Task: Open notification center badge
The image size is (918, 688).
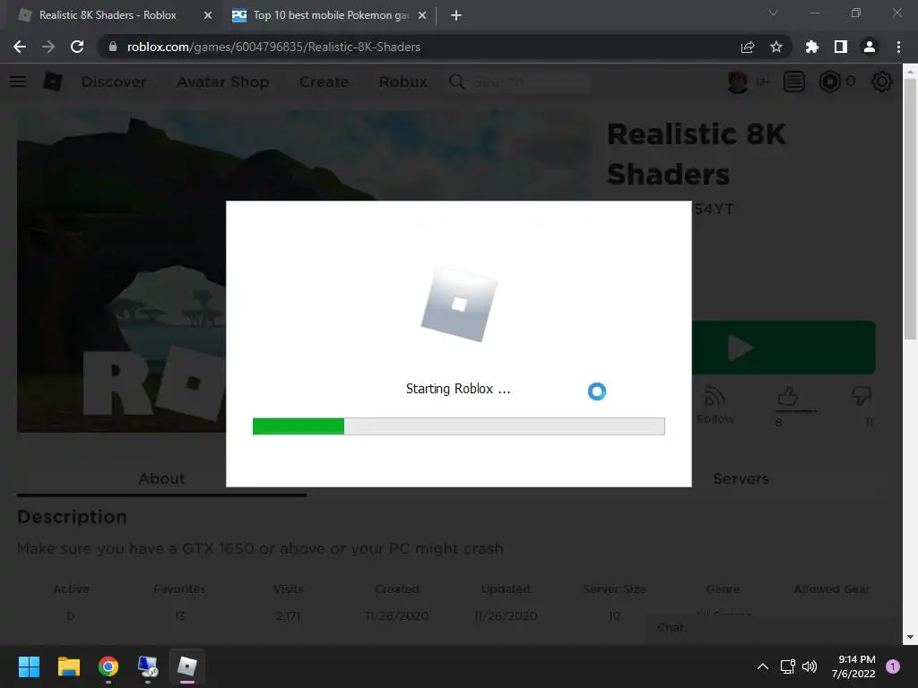Action: [x=893, y=666]
